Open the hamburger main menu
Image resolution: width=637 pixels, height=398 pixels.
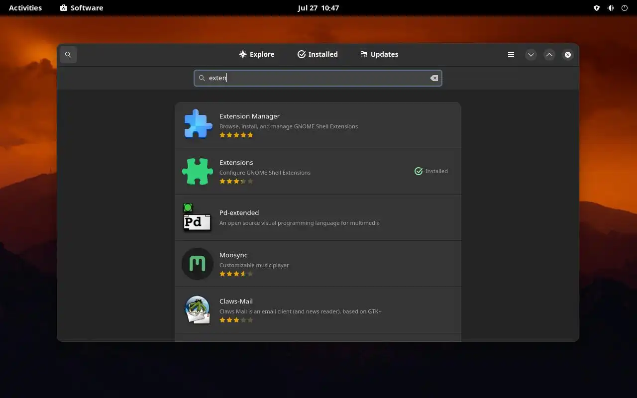point(511,55)
